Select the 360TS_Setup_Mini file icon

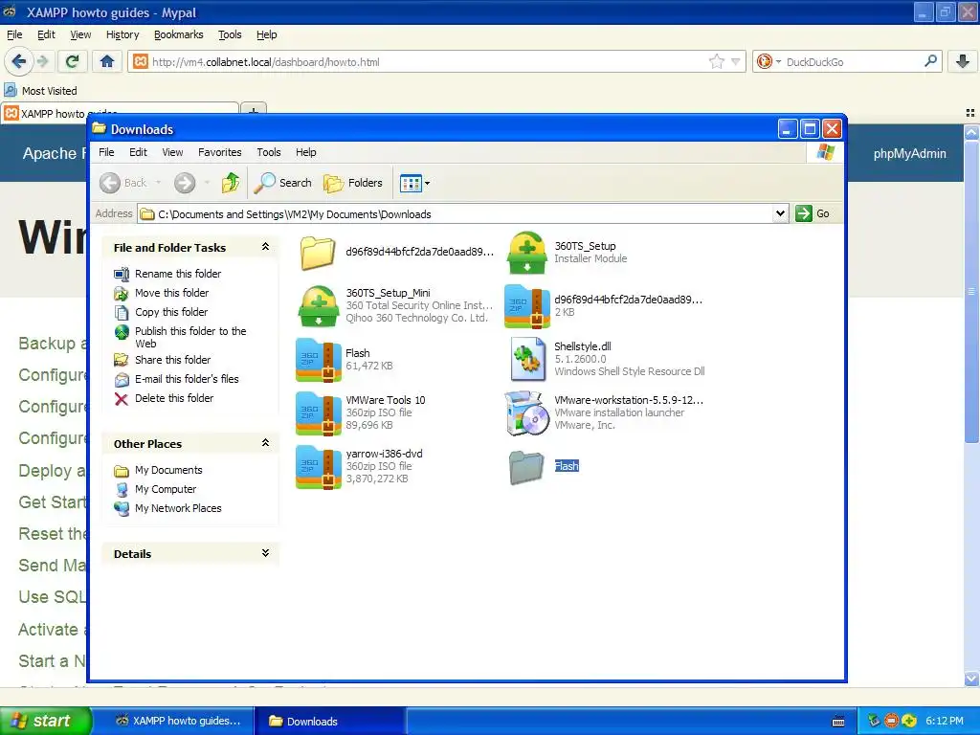click(x=318, y=305)
